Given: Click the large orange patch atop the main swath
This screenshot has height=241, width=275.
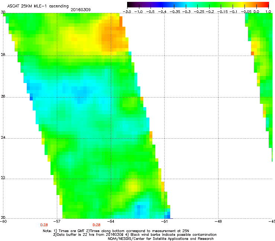Looking at the screenshot, I should (113, 36).
